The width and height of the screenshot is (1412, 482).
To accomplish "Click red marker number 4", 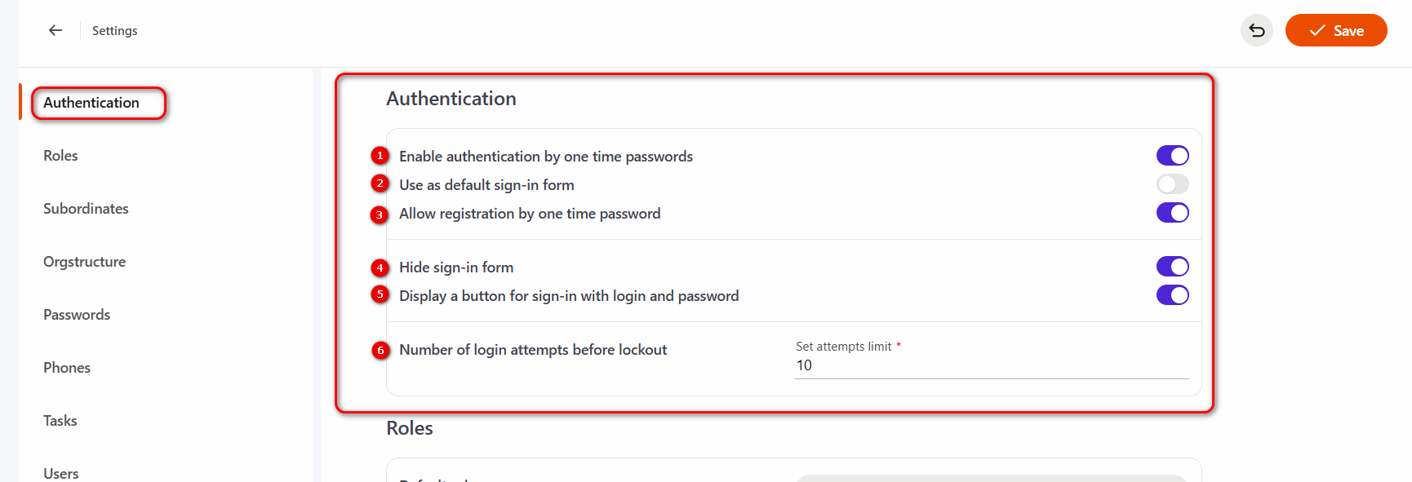I will pyautogui.click(x=380, y=268).
